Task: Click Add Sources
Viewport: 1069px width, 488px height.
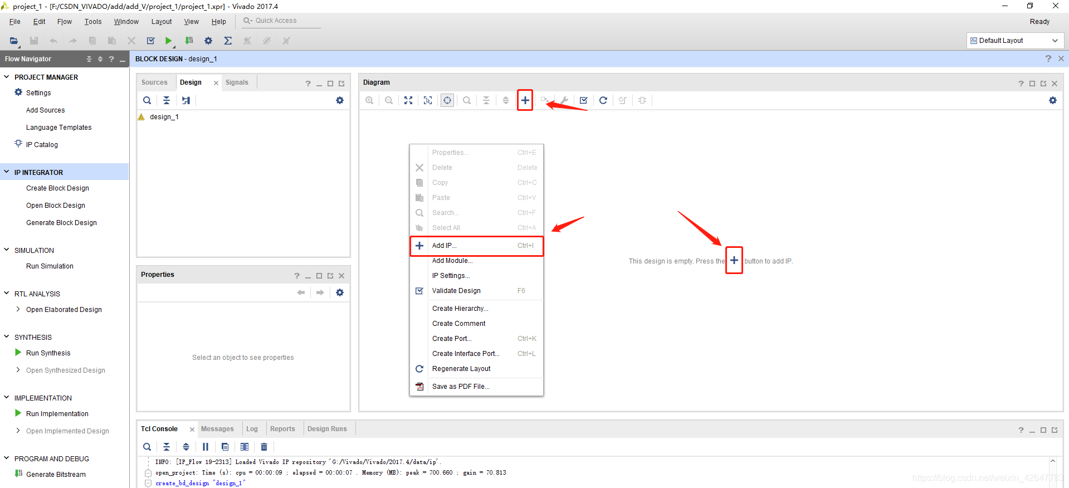Action: (x=45, y=110)
